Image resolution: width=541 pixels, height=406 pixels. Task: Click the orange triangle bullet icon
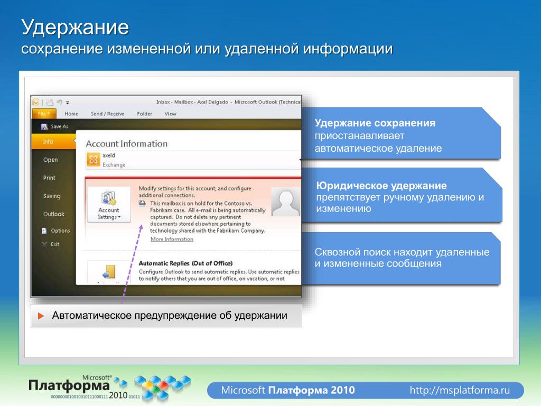point(41,316)
